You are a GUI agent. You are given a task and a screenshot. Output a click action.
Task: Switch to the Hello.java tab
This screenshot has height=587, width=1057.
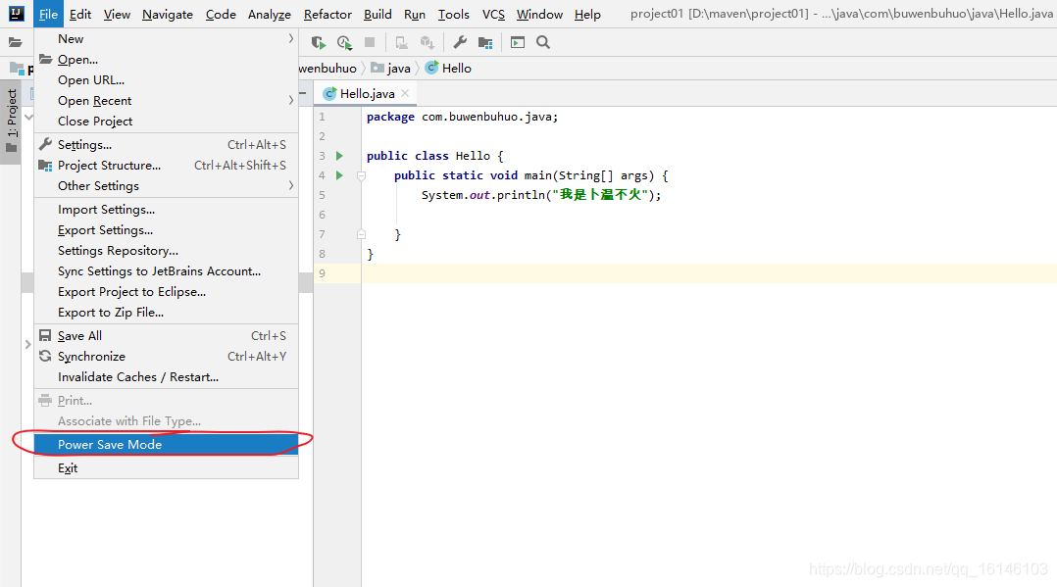(366, 94)
